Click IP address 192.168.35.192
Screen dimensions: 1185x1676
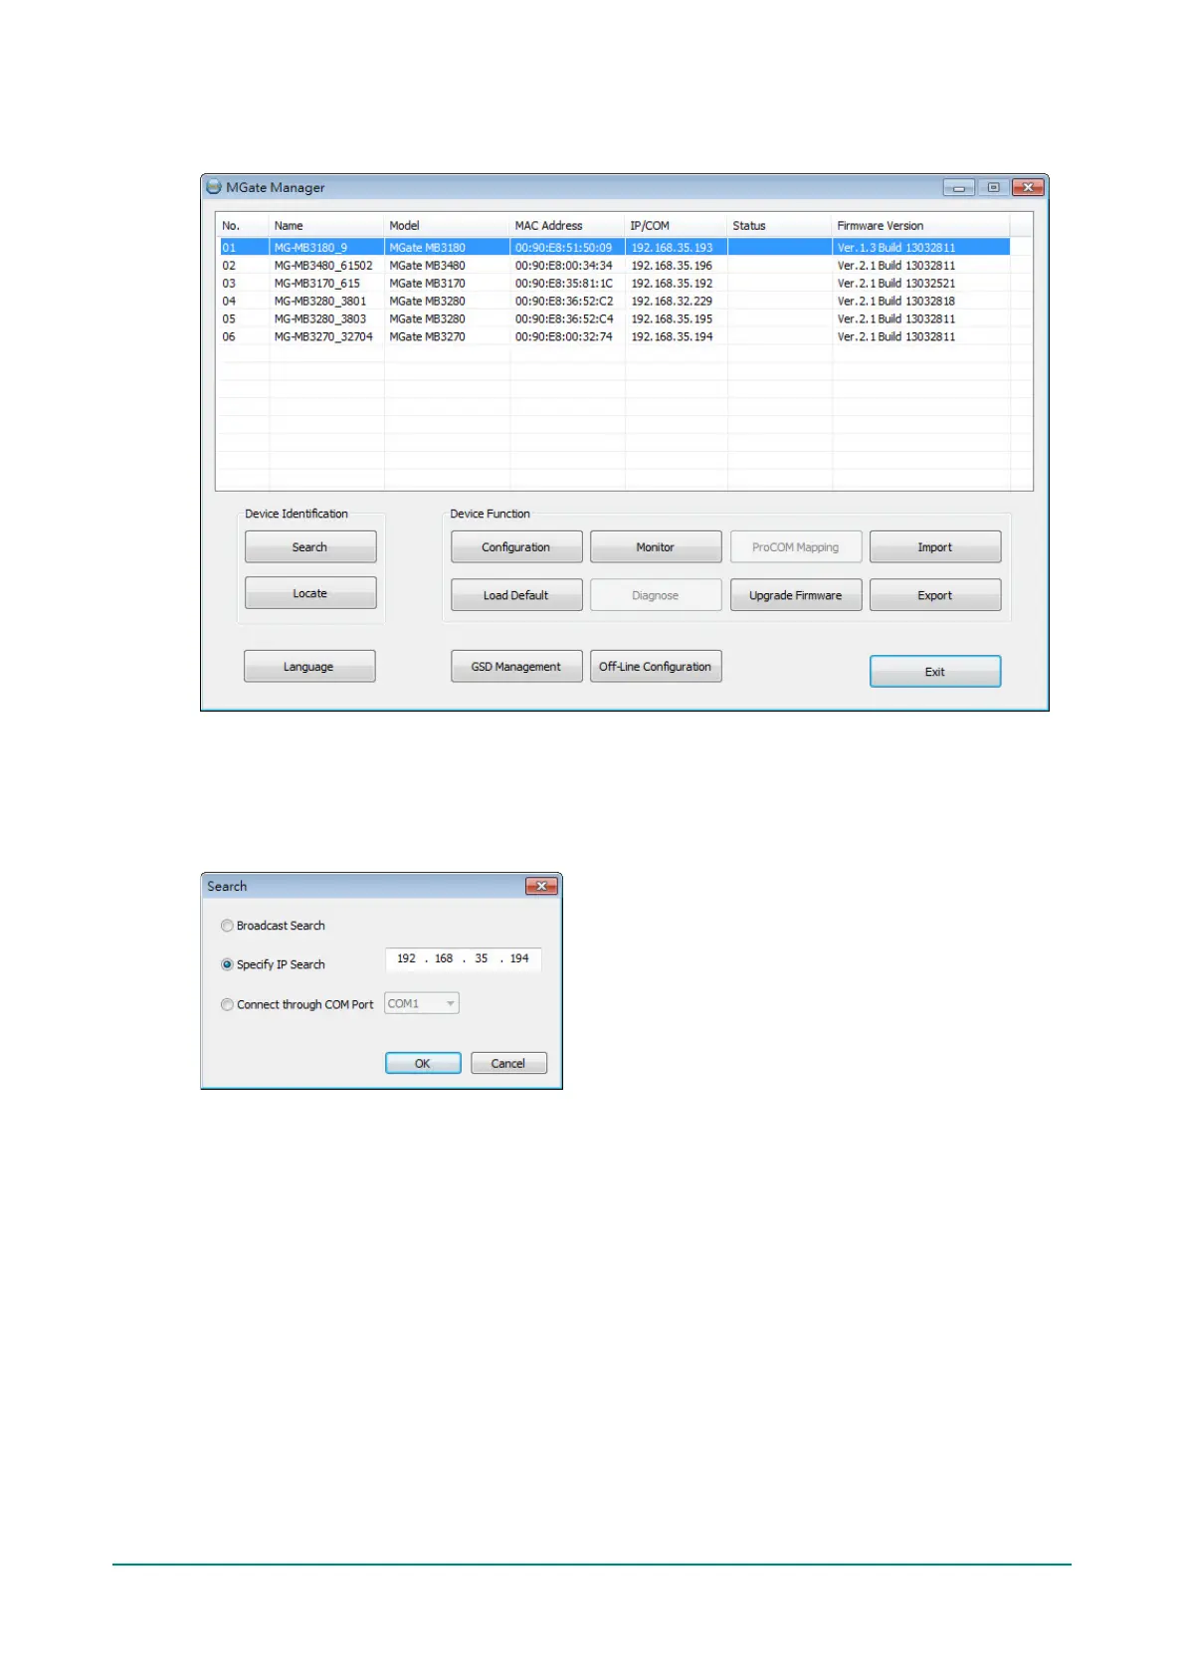click(x=672, y=284)
